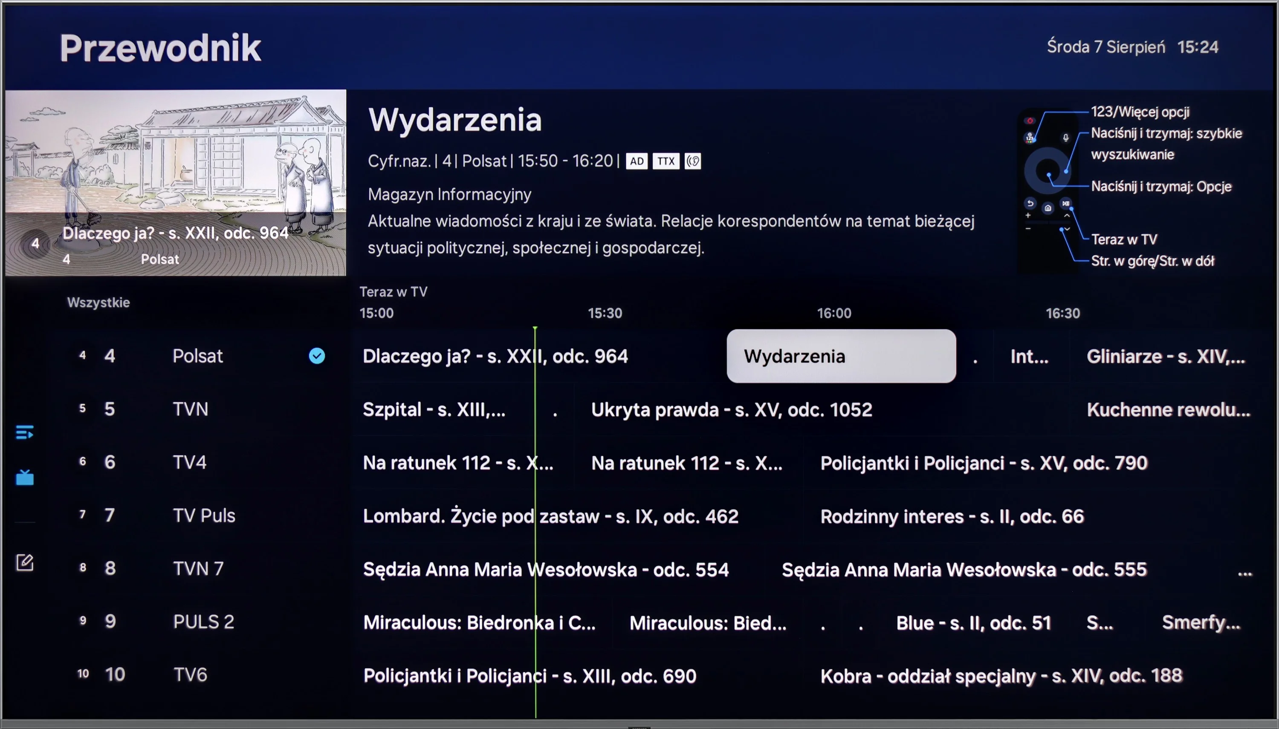The image size is (1279, 729).
Task: Select the second Na ratunek 112 at 15:30
Action: click(x=689, y=463)
